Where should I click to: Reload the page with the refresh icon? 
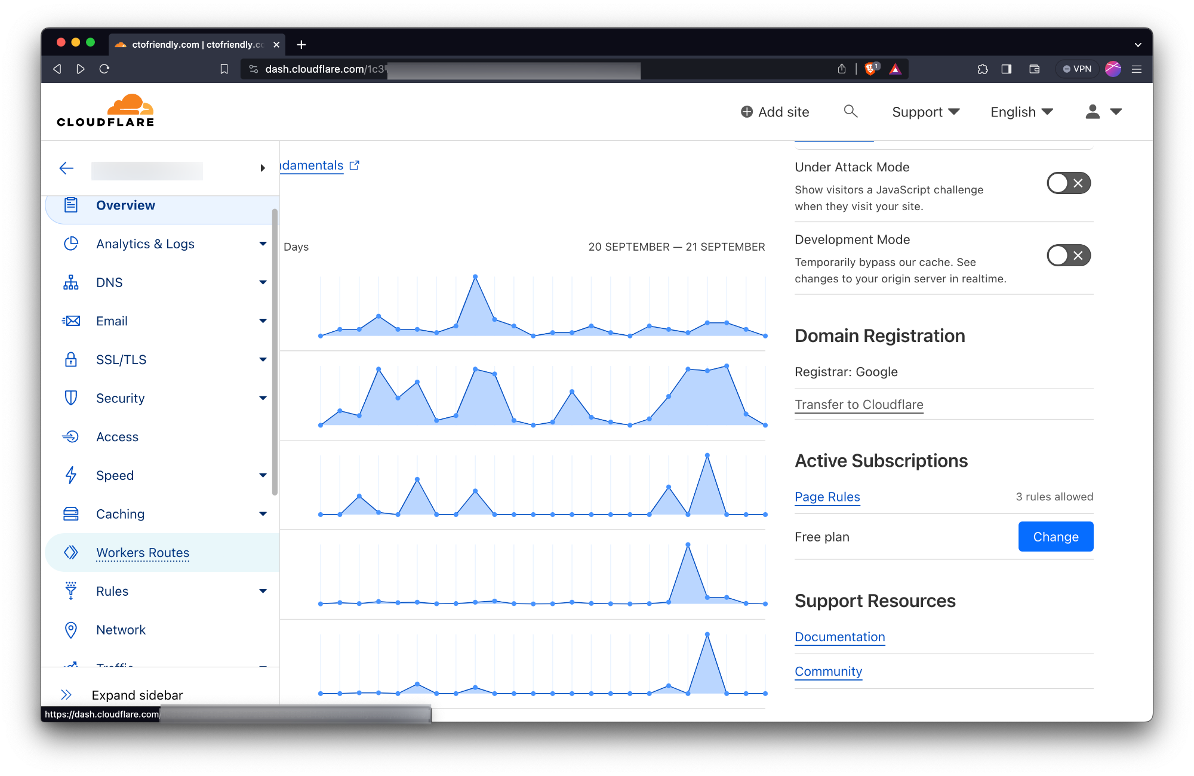coord(104,69)
